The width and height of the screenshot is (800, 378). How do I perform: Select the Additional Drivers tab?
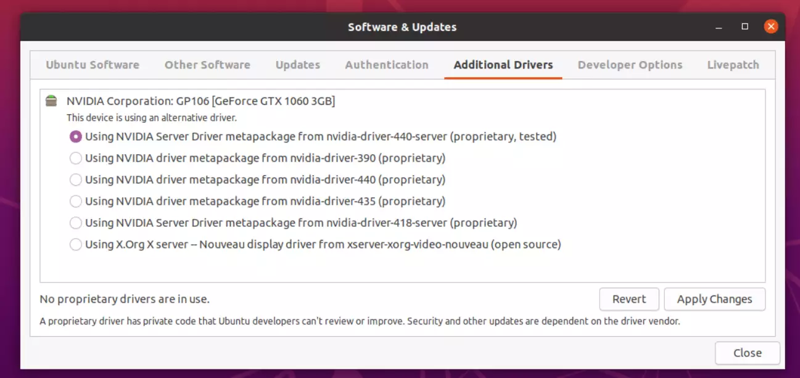pos(503,65)
